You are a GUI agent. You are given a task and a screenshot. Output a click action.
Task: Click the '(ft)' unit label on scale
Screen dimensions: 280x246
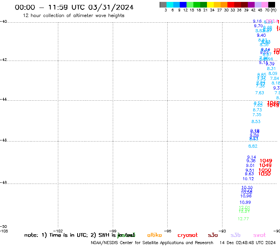tap(274, 10)
